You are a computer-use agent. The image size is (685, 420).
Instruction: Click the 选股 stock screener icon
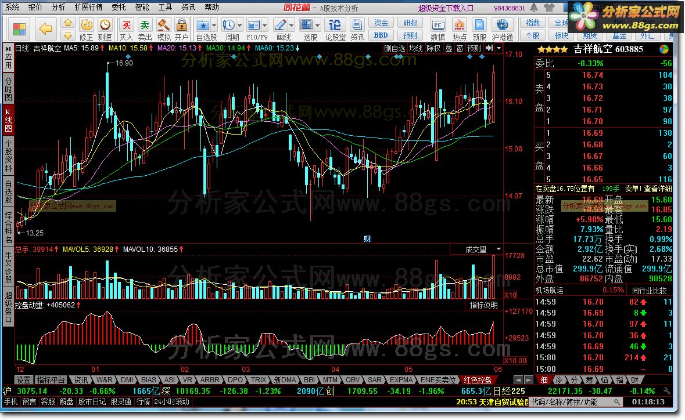click(307, 26)
